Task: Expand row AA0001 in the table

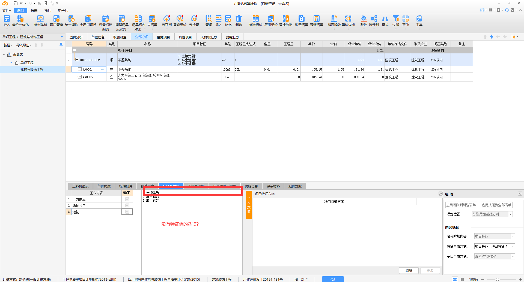Action: (x=80, y=69)
